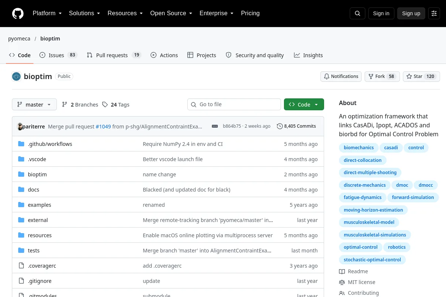Expand the Solutions menu
The height and width of the screenshot is (297, 446).
click(84, 13)
